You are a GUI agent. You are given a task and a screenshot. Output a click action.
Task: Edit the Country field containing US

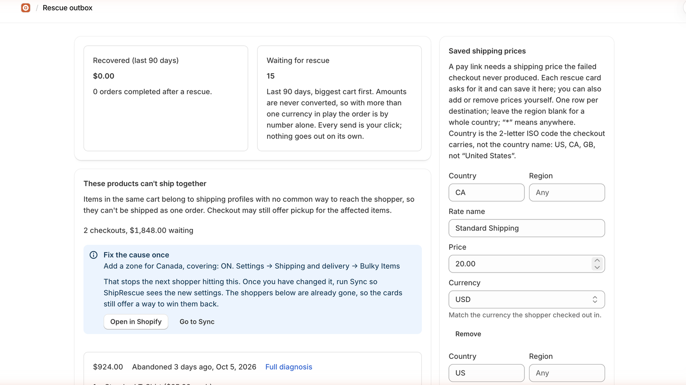tap(486, 373)
